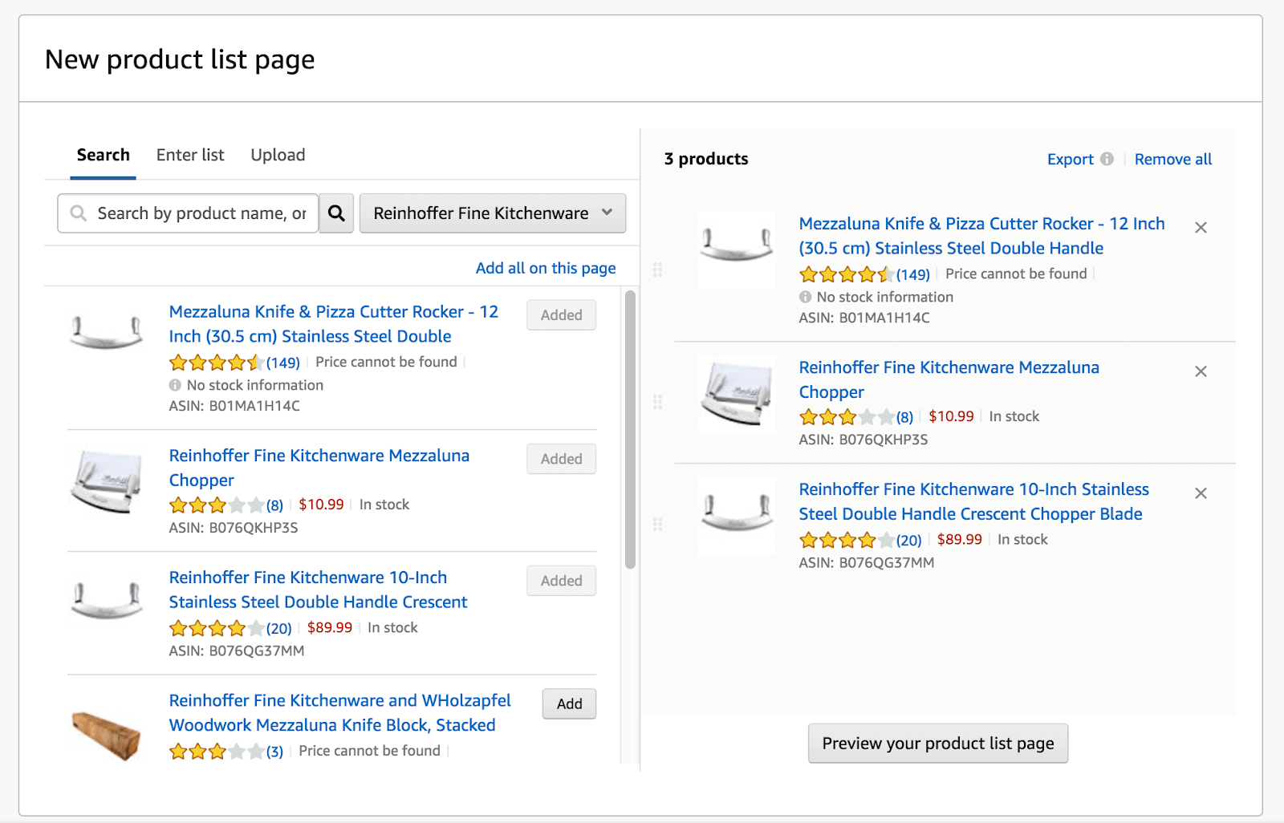Image resolution: width=1284 pixels, height=823 pixels.
Task: Click drag handle of Crescent Chopper Blade
Action: tap(657, 525)
